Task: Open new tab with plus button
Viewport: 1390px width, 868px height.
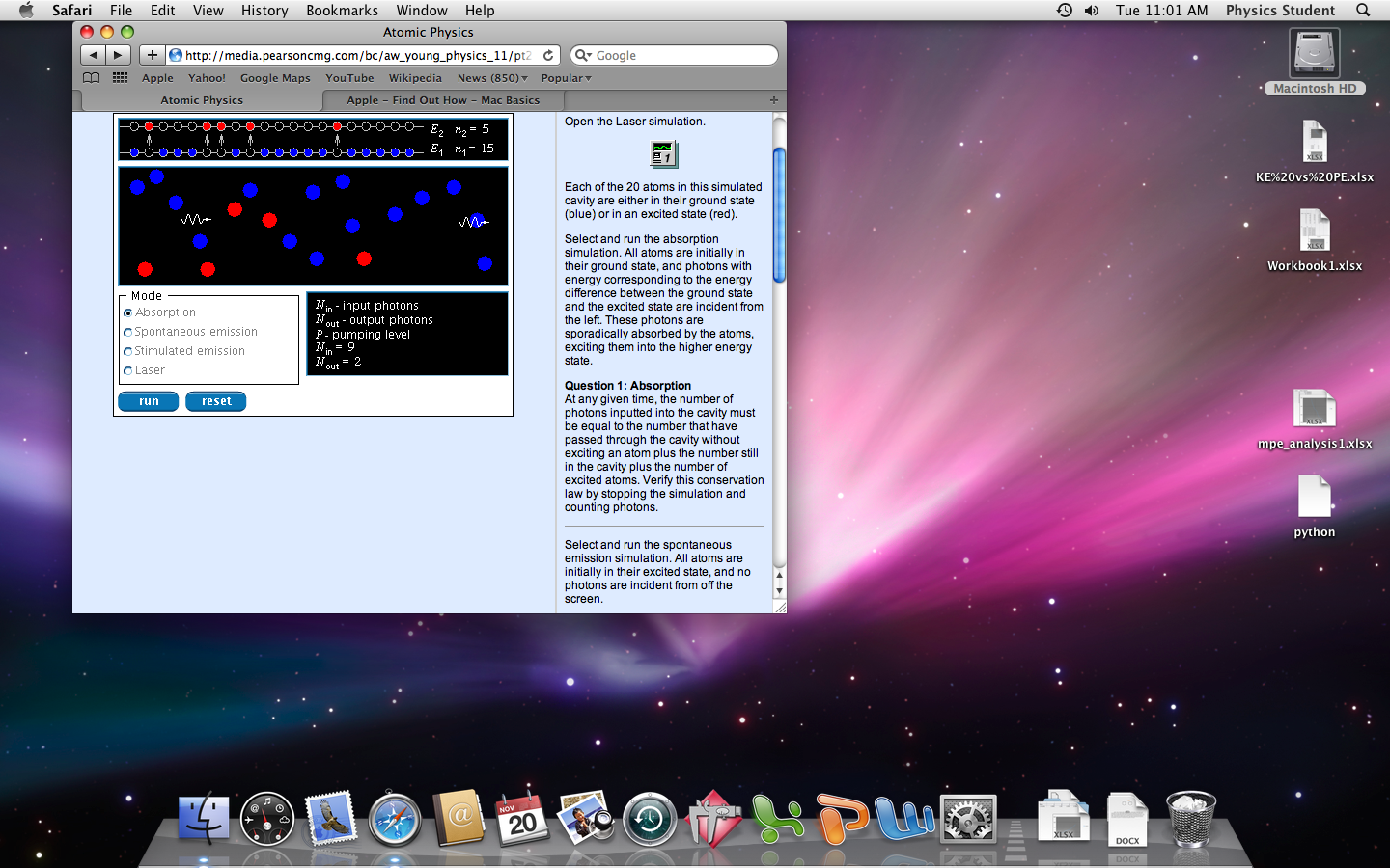Action: (773, 100)
